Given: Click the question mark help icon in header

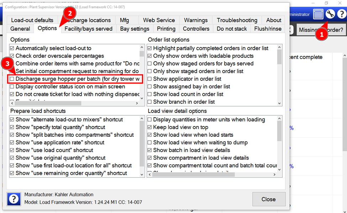Looking at the screenshot, I should click(341, 14).
